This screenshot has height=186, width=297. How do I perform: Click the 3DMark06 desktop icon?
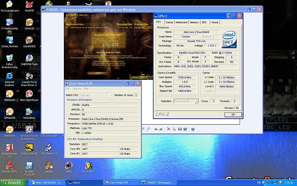coord(9,130)
